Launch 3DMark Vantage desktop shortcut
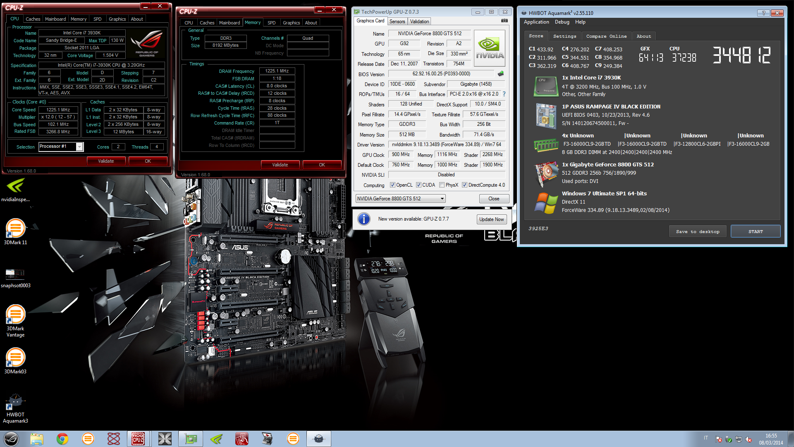The height and width of the screenshot is (447, 794). [15, 321]
